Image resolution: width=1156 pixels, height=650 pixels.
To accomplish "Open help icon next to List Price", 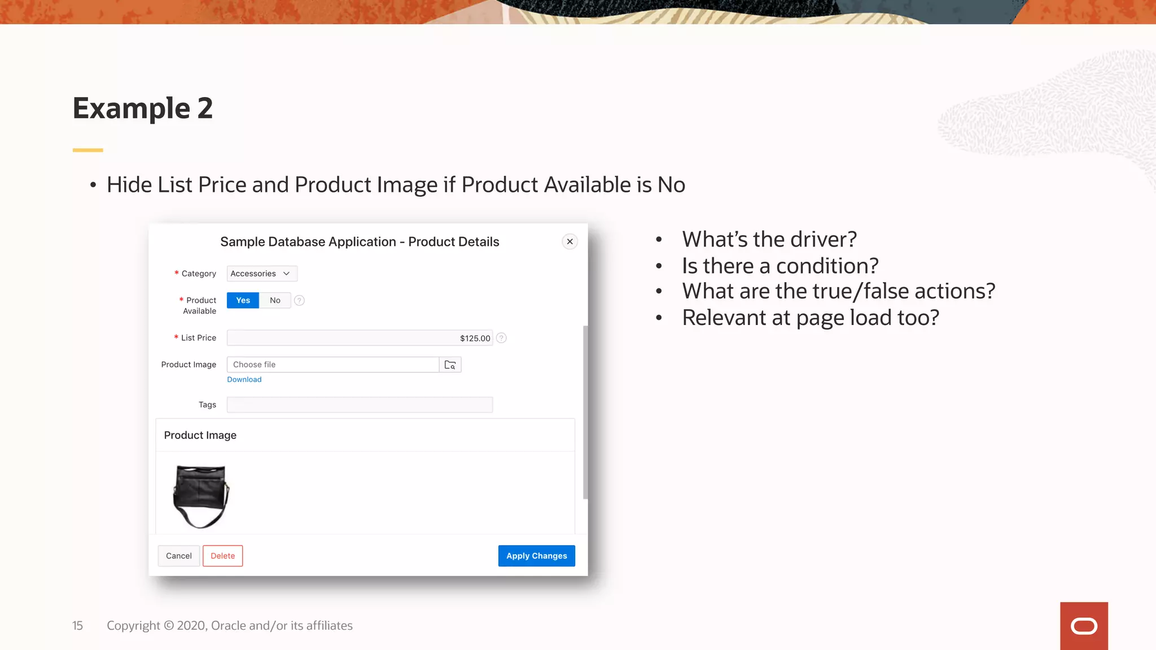I will 501,338.
